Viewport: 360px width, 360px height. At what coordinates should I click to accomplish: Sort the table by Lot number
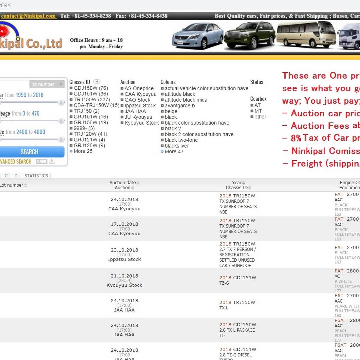[25, 185]
